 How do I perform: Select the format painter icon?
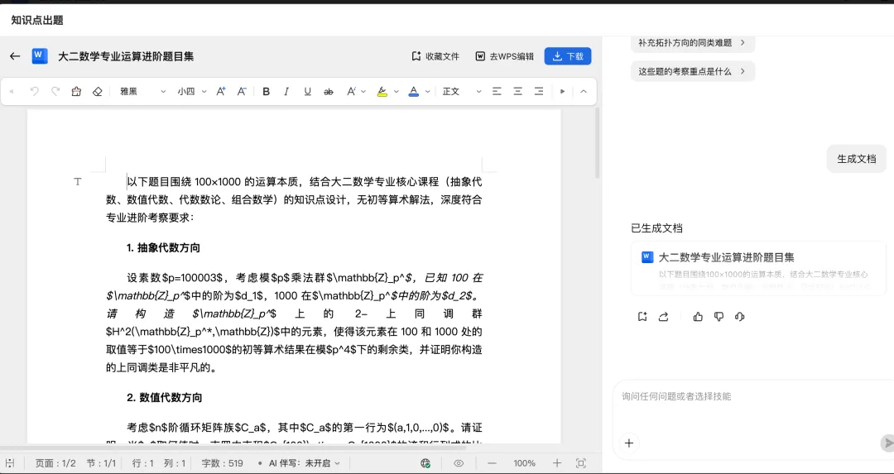pyautogui.click(x=76, y=91)
